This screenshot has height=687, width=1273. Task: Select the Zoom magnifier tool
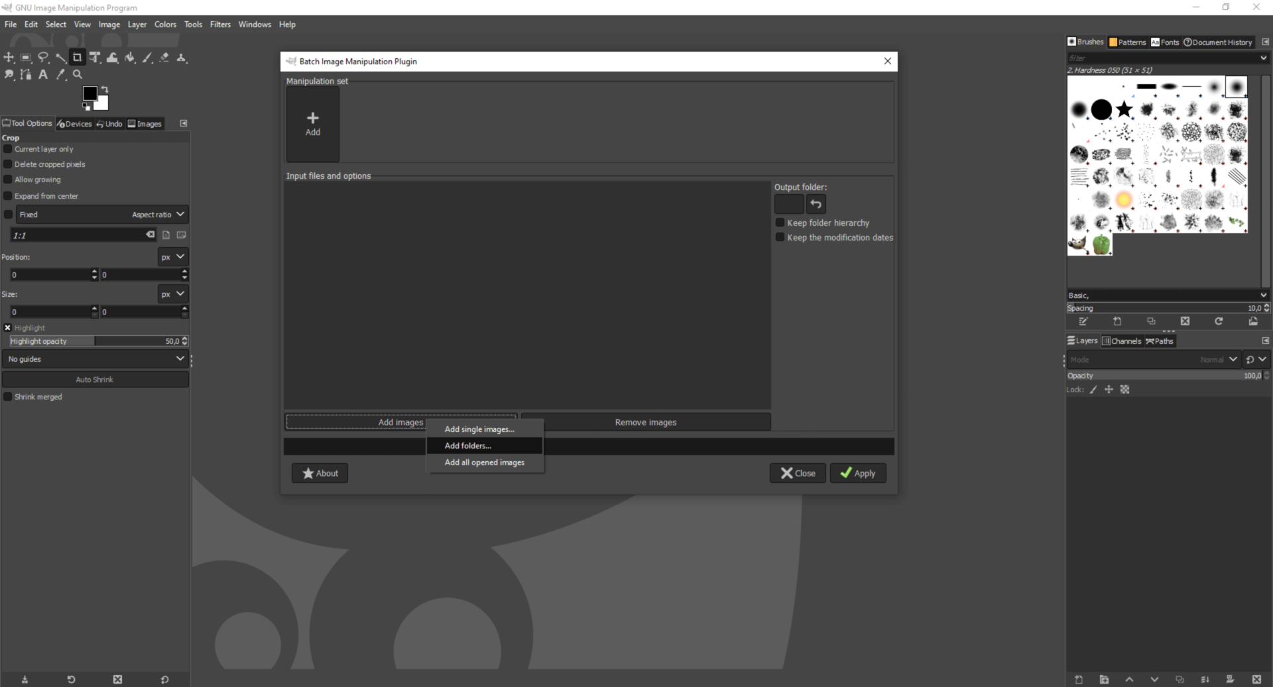[x=78, y=75]
